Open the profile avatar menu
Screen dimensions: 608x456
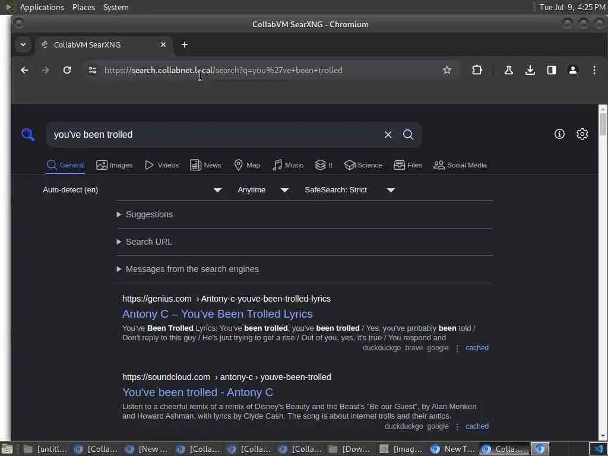(572, 70)
